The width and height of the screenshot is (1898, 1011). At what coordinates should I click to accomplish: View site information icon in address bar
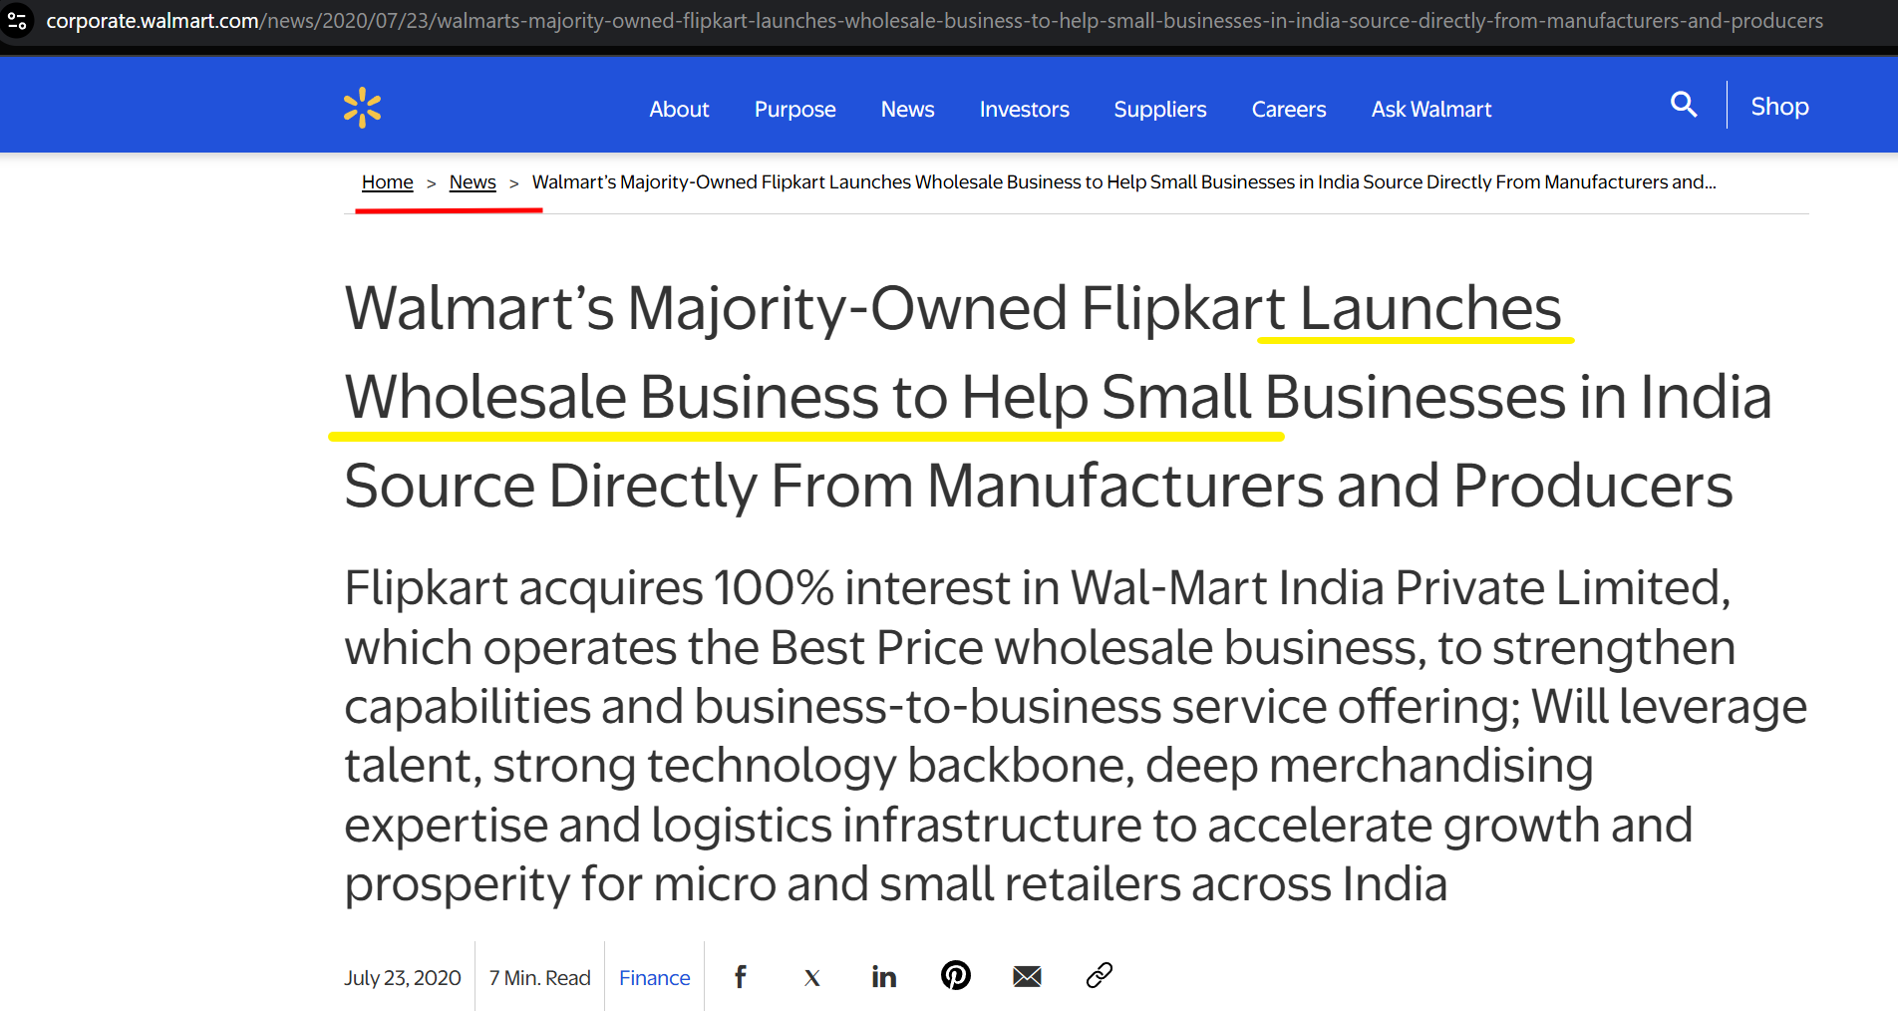pos(17,20)
